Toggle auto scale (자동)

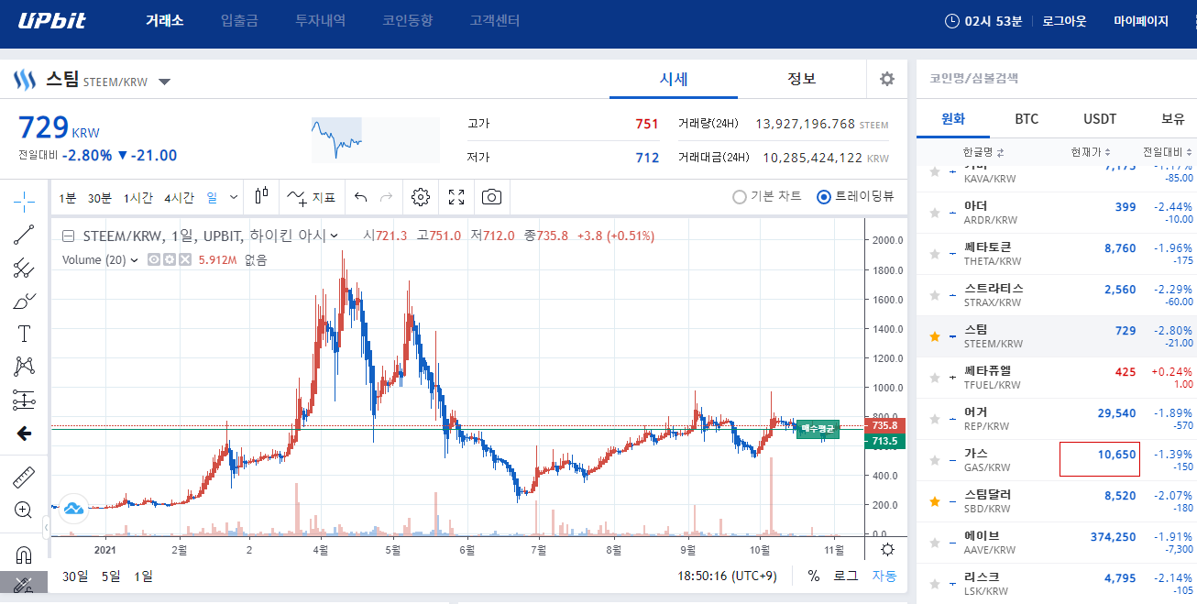[884, 576]
